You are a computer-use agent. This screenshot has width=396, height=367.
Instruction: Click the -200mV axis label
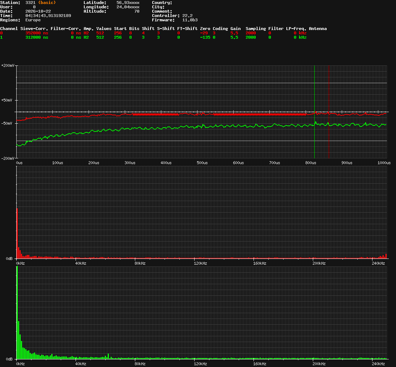tap(8, 158)
